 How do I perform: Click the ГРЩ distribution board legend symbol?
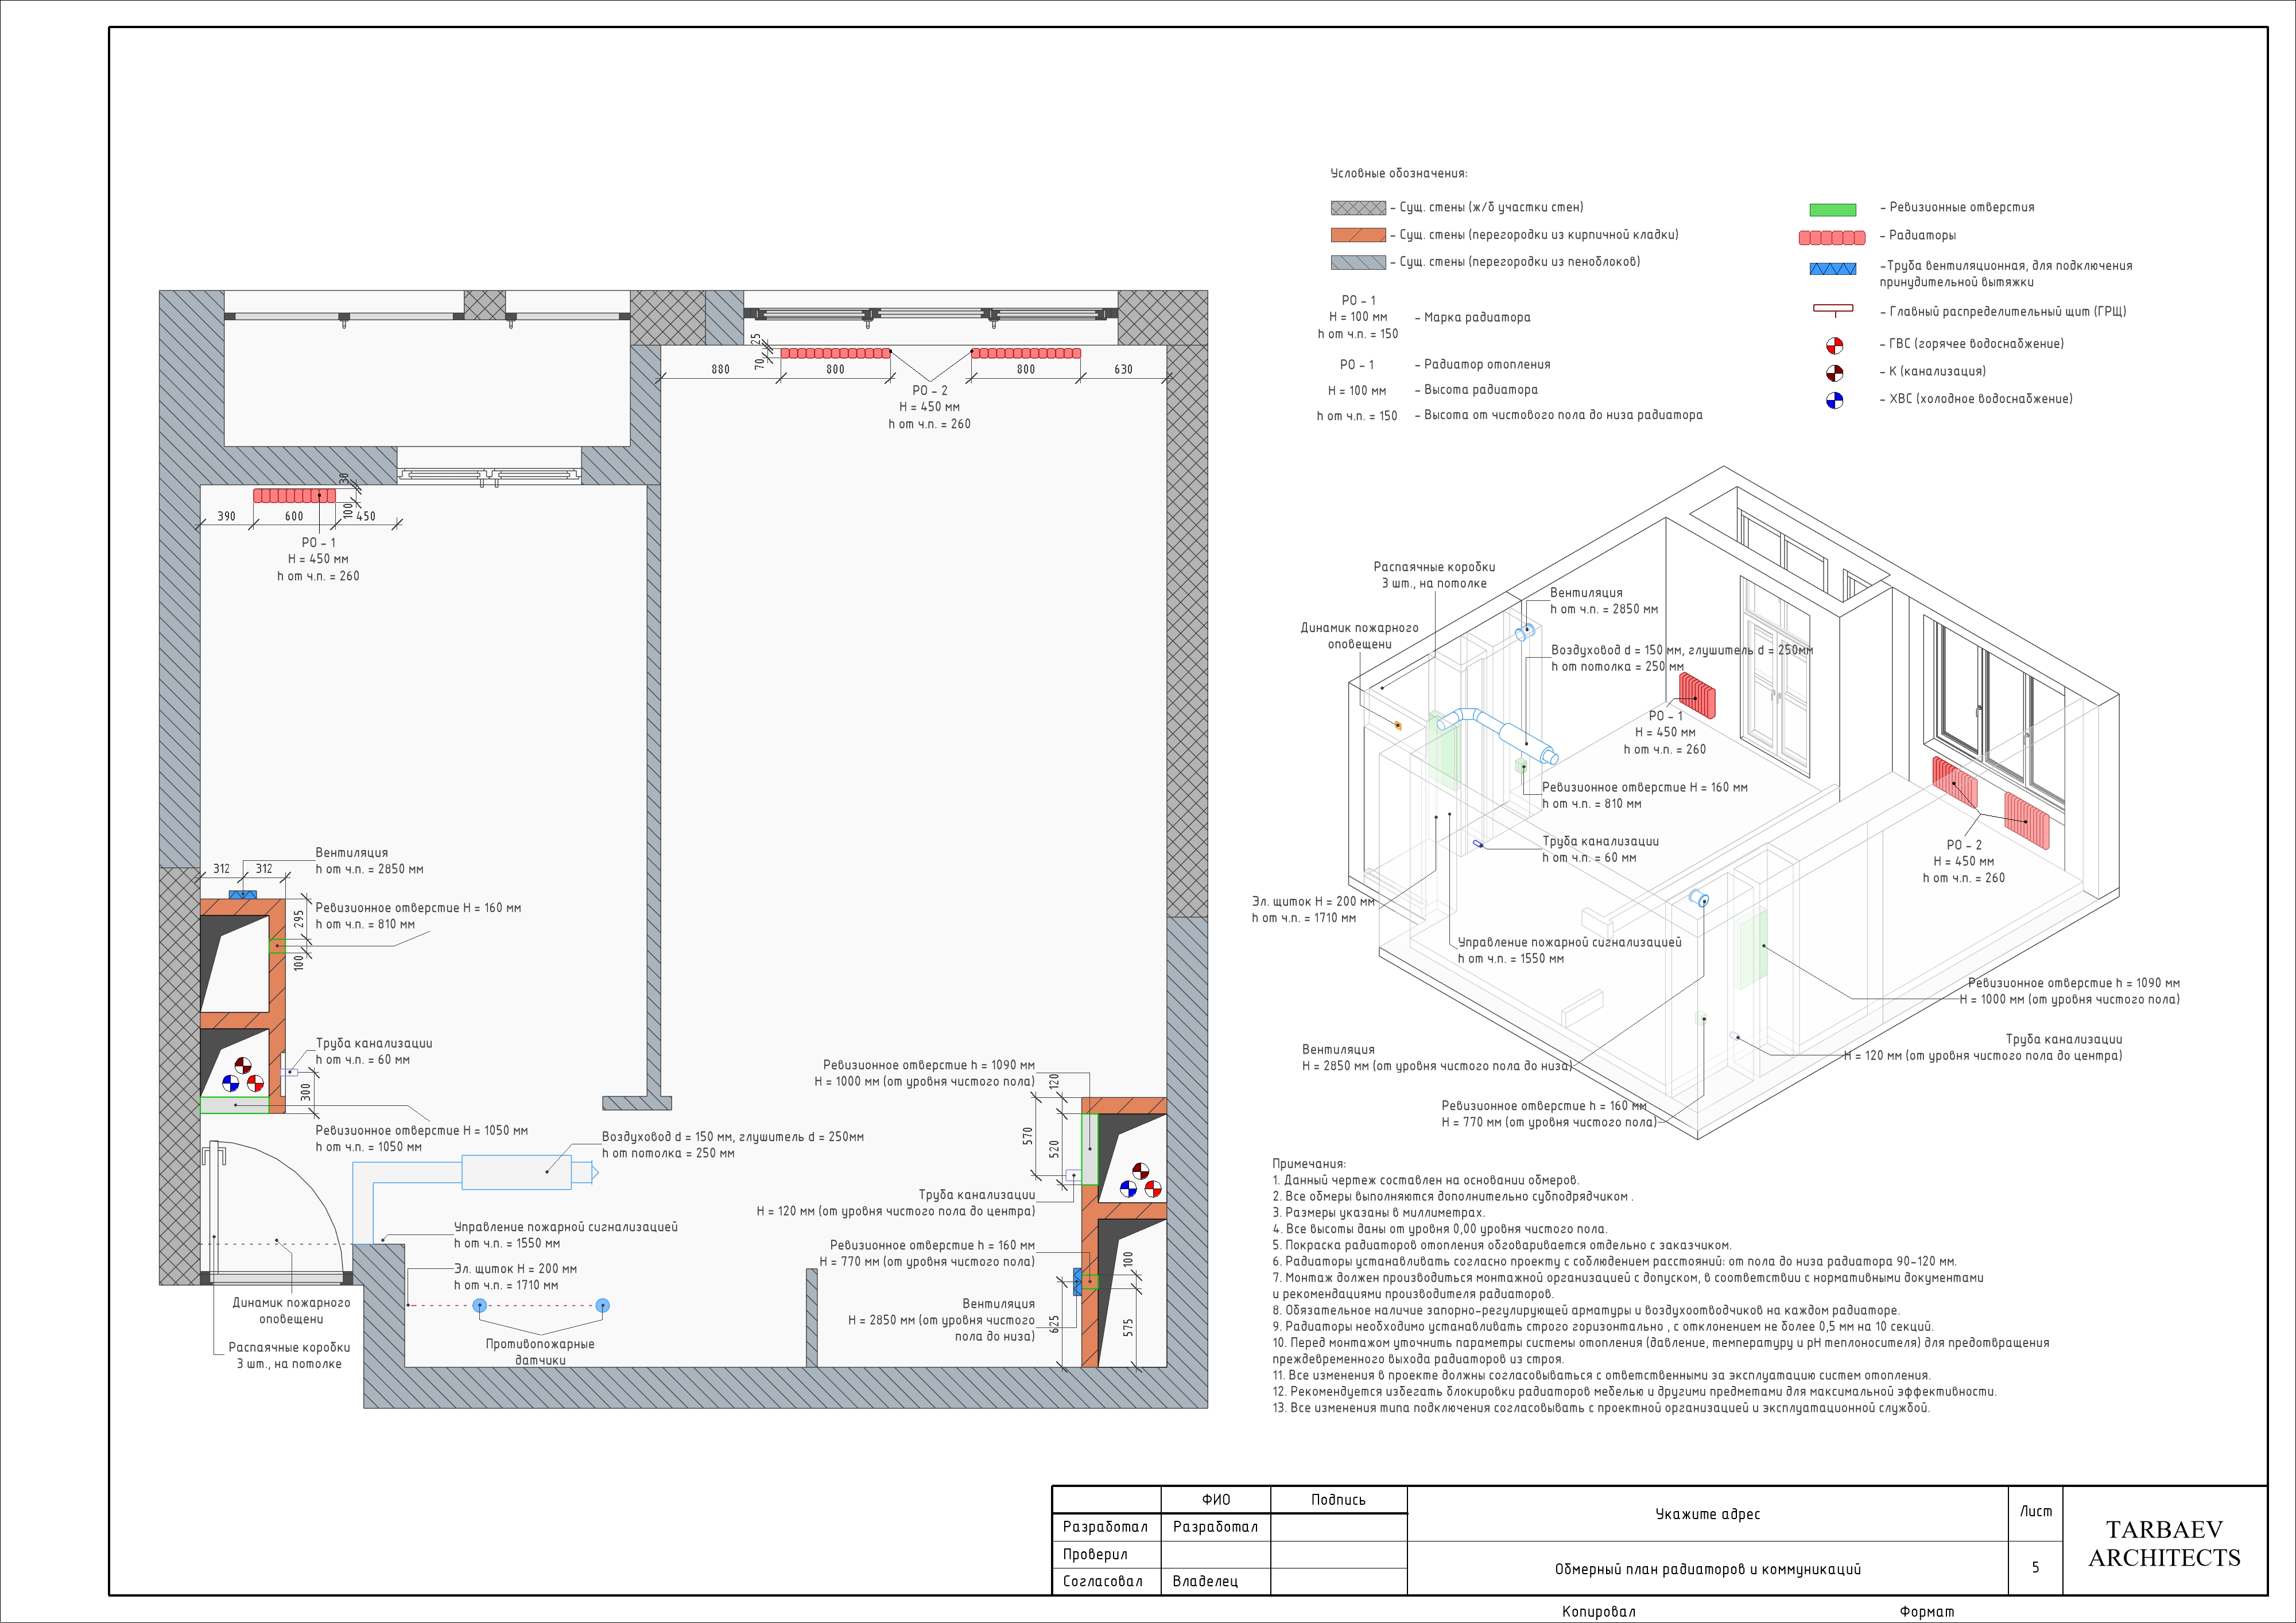[x=1832, y=310]
